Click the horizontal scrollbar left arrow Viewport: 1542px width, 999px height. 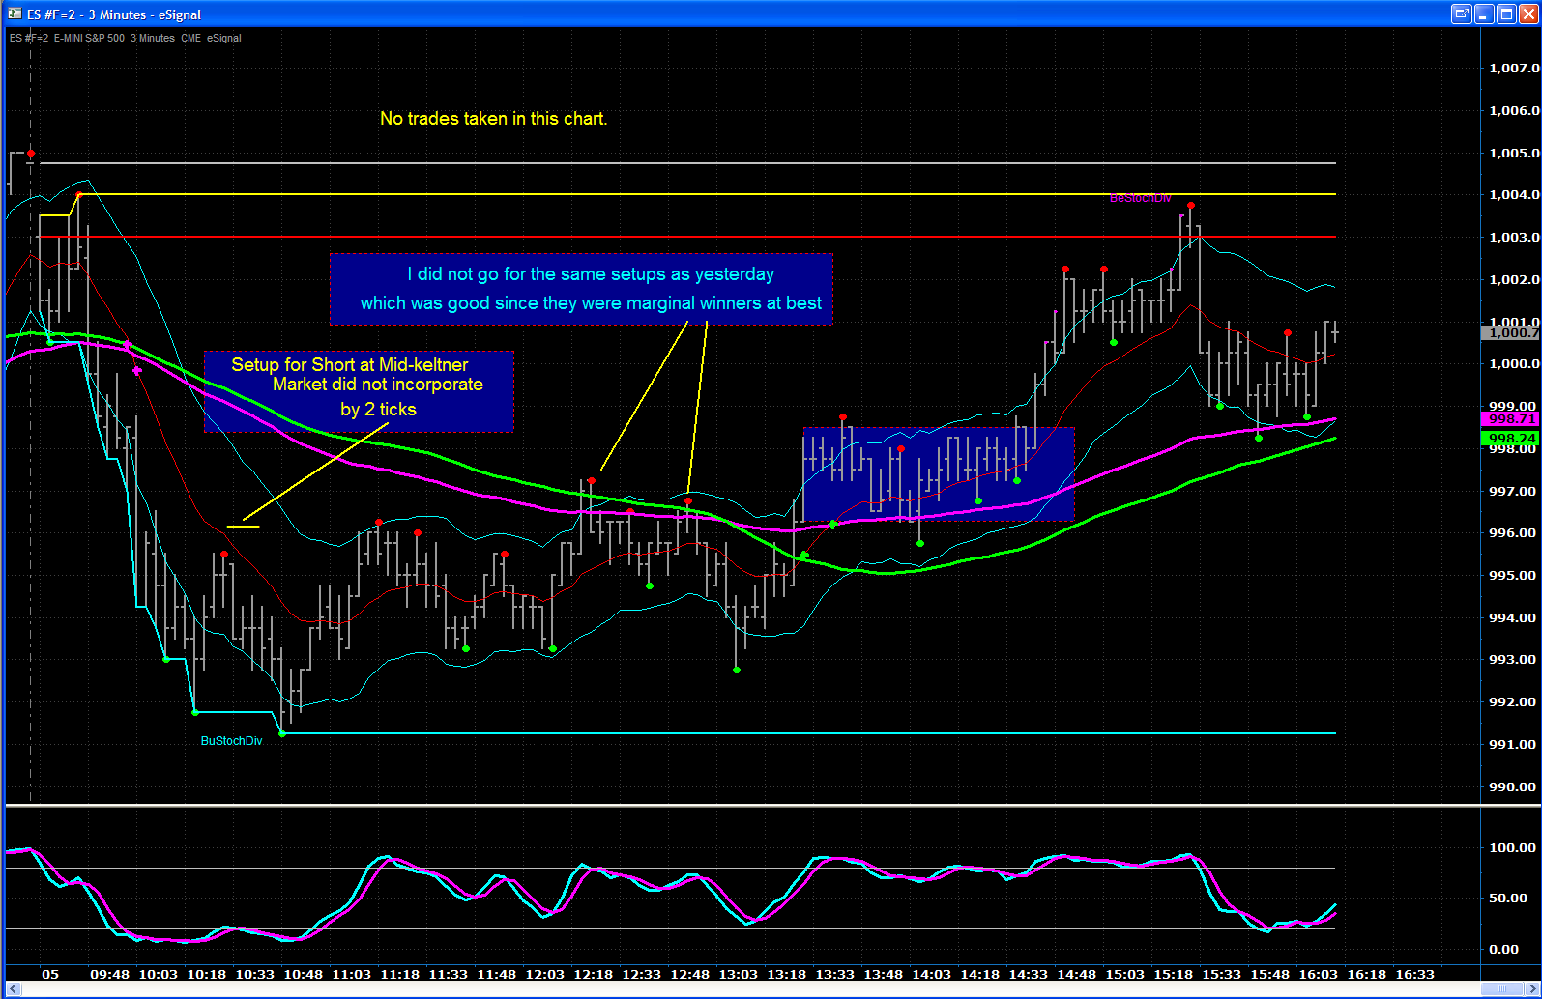(x=14, y=989)
